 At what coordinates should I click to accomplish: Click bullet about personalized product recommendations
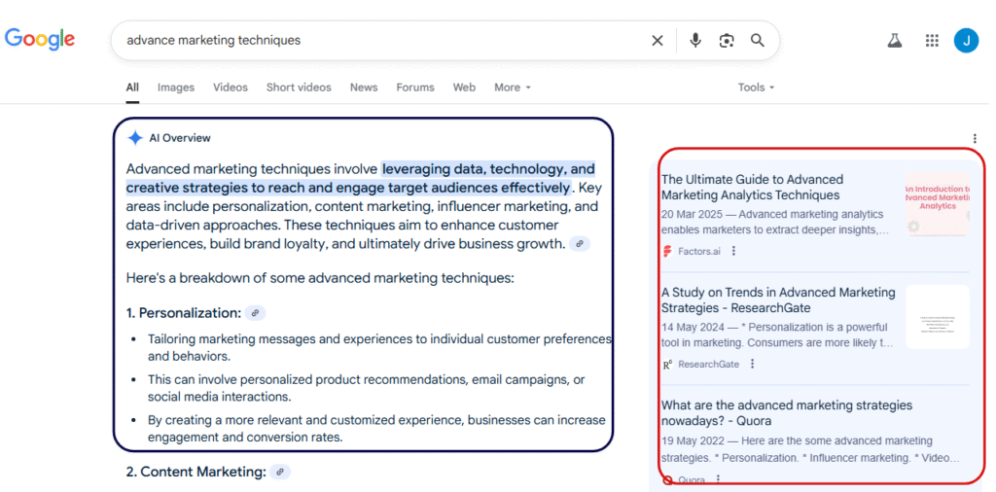point(367,388)
